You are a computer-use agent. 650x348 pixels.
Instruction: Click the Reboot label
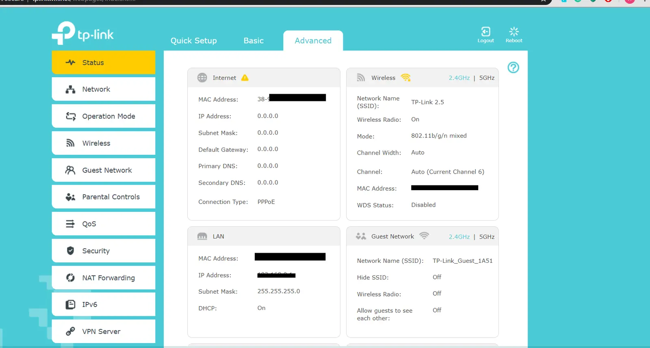514,41
